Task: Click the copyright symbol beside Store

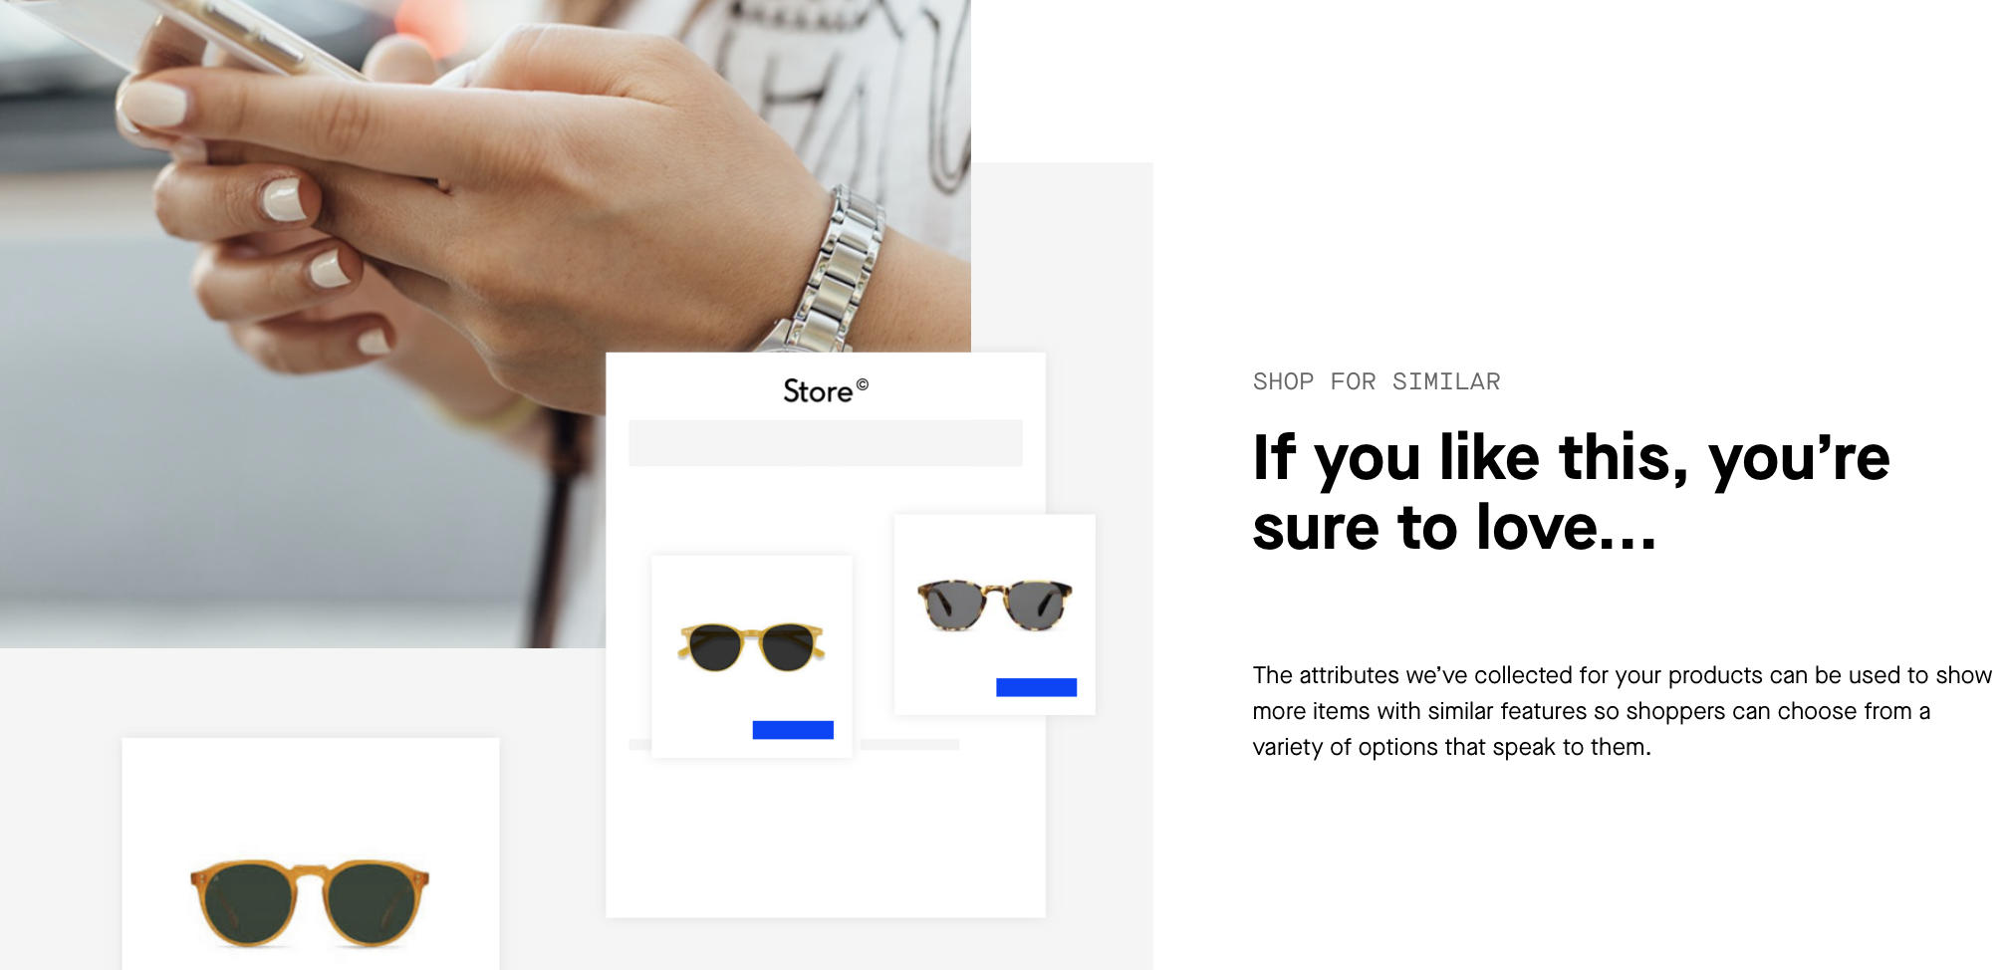Action: pos(863,384)
